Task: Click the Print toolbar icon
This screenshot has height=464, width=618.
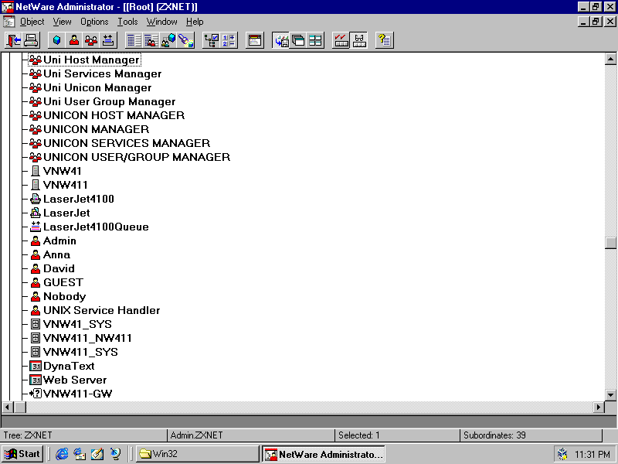Action: tap(31, 40)
